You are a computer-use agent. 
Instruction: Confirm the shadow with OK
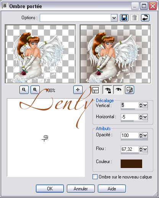pos(50,188)
